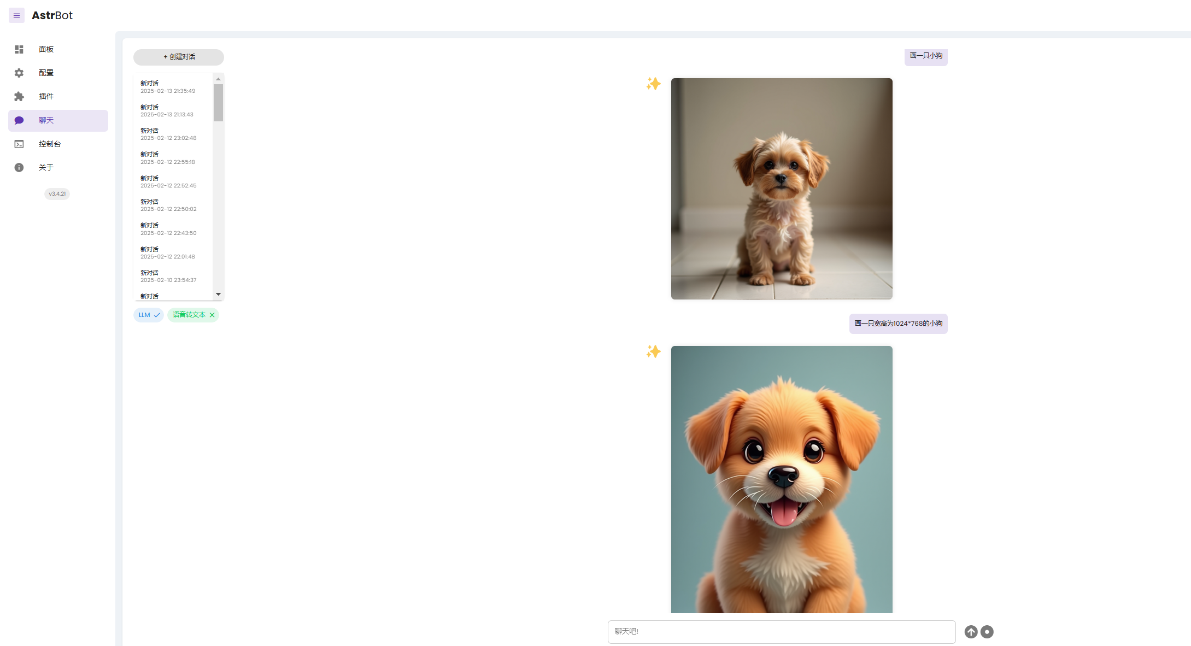Open the 关于 info icon

19,168
